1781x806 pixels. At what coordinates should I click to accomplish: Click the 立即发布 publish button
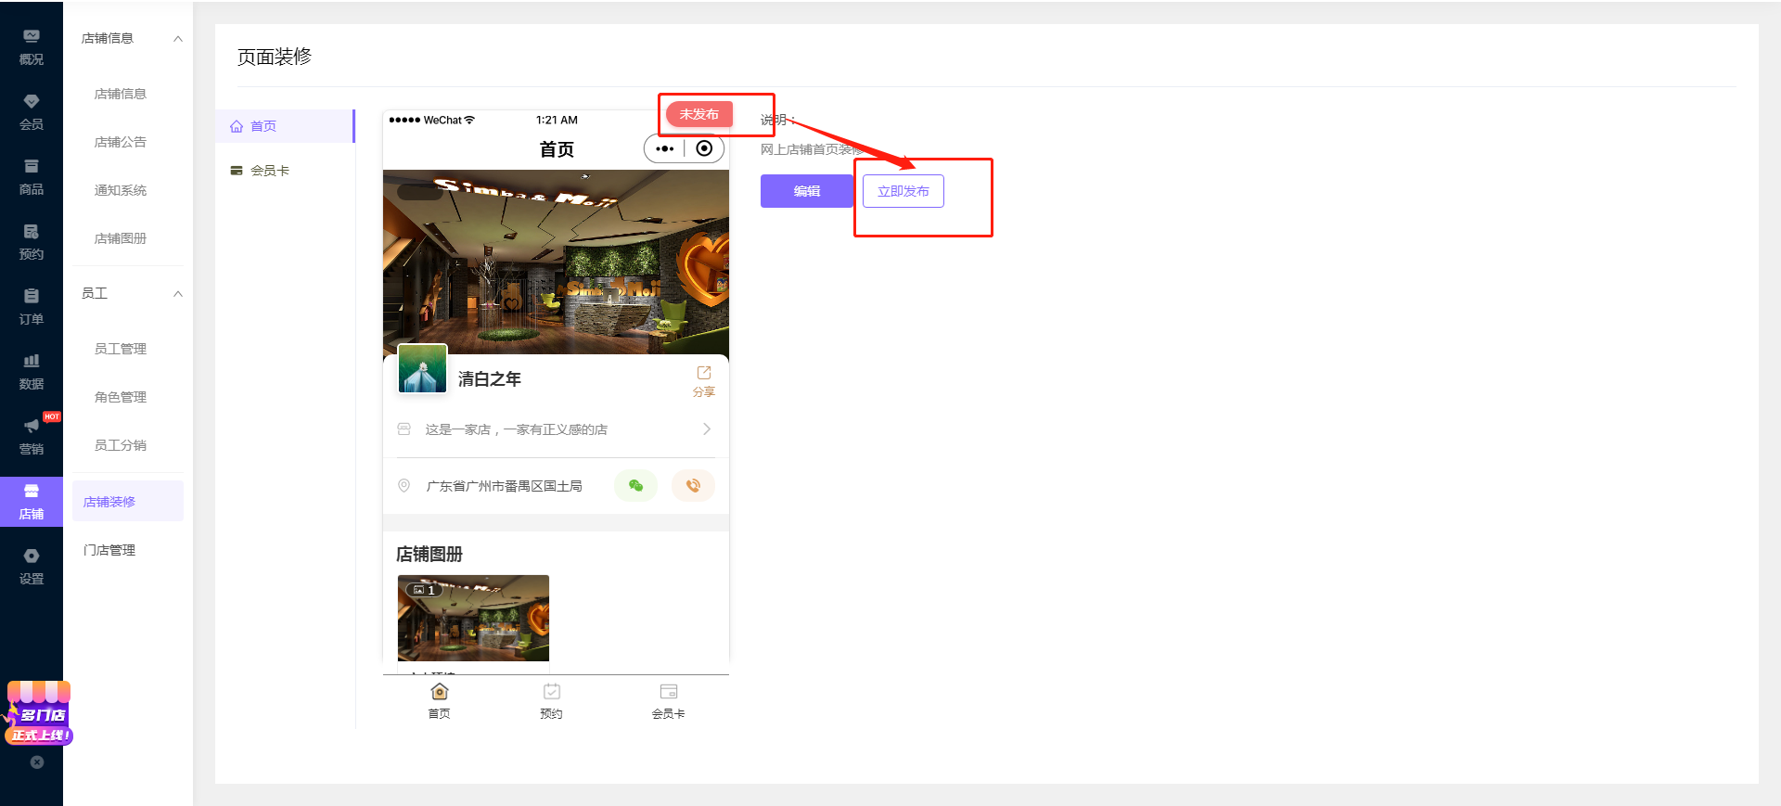pyautogui.click(x=903, y=191)
